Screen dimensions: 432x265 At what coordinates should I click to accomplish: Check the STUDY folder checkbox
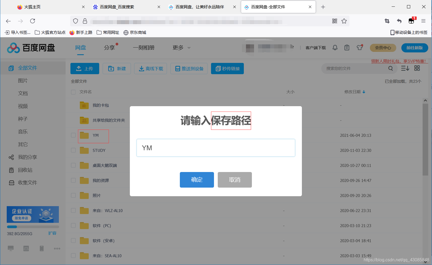pos(73,150)
